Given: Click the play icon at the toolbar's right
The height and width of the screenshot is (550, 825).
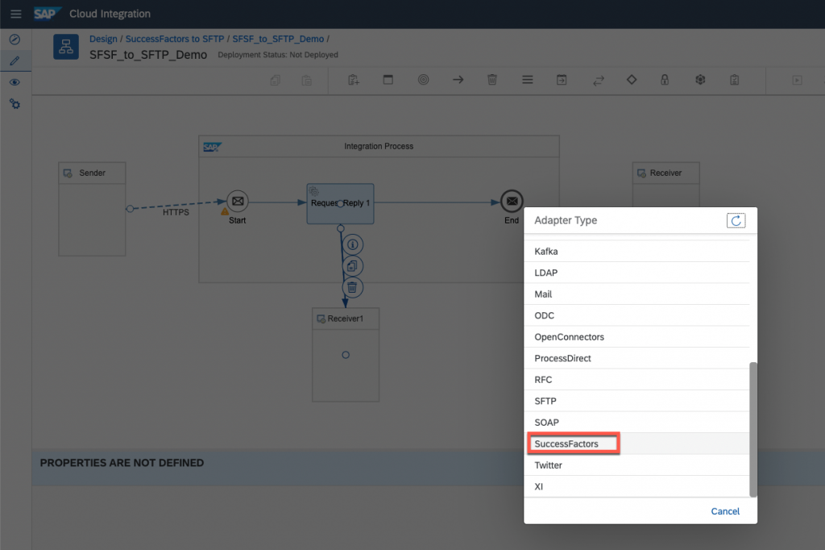Looking at the screenshot, I should 798,80.
